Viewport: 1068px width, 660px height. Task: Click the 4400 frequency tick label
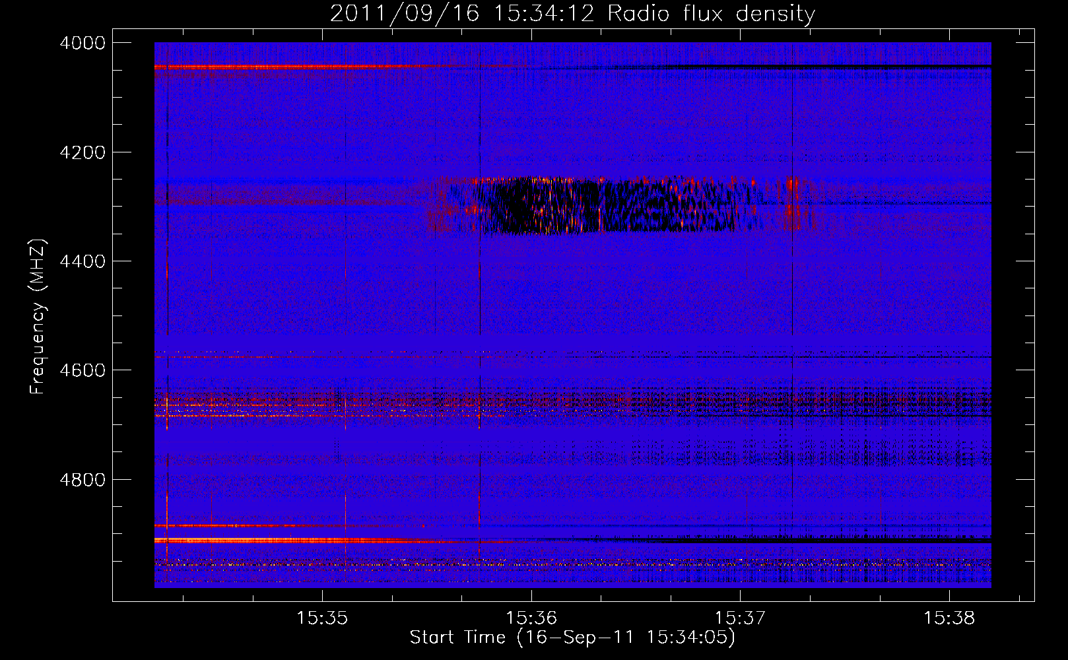83,261
